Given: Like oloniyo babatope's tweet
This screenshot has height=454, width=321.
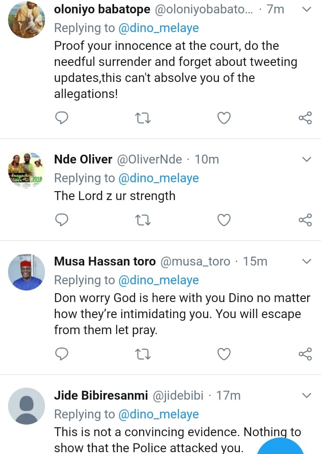Looking at the screenshot, I should click(224, 118).
